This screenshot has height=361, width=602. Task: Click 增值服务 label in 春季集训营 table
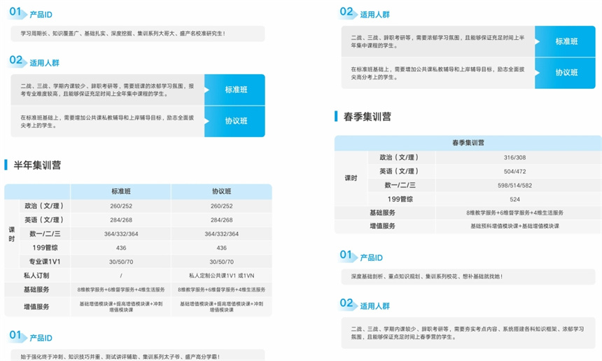click(382, 226)
